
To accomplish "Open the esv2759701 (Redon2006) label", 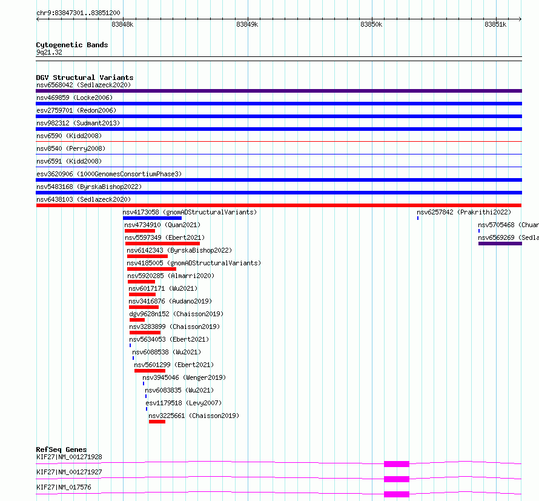I will 76,110.
